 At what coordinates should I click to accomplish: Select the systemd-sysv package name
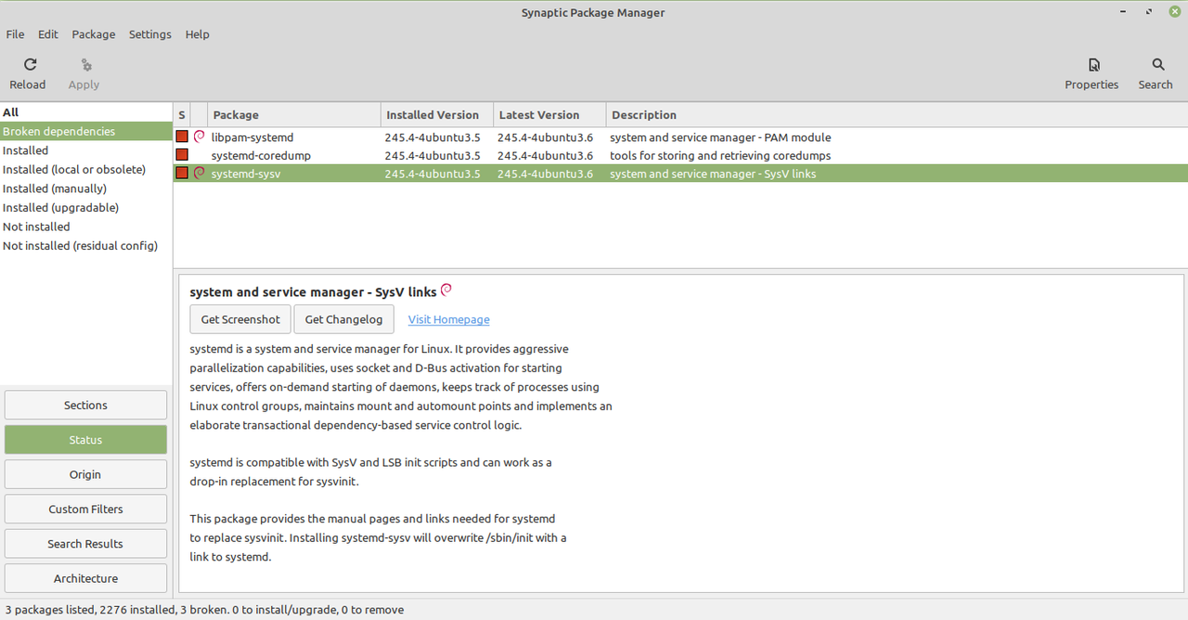[246, 174]
